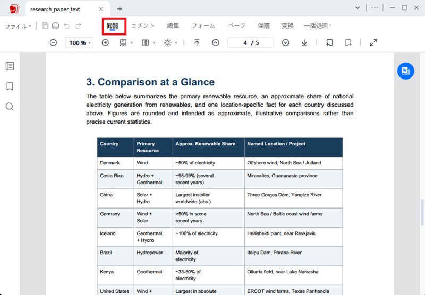Expand the scroll mode dropdown arrow
This screenshot has width=425, height=295.
click(132, 42)
